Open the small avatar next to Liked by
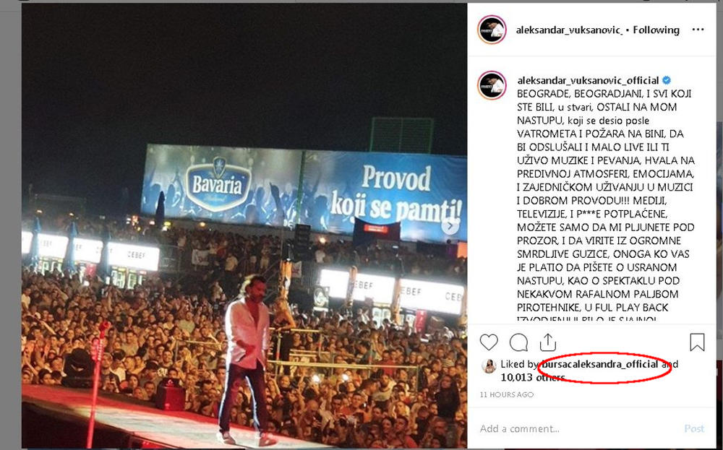Viewport: 723px width, 450px height. pos(488,365)
